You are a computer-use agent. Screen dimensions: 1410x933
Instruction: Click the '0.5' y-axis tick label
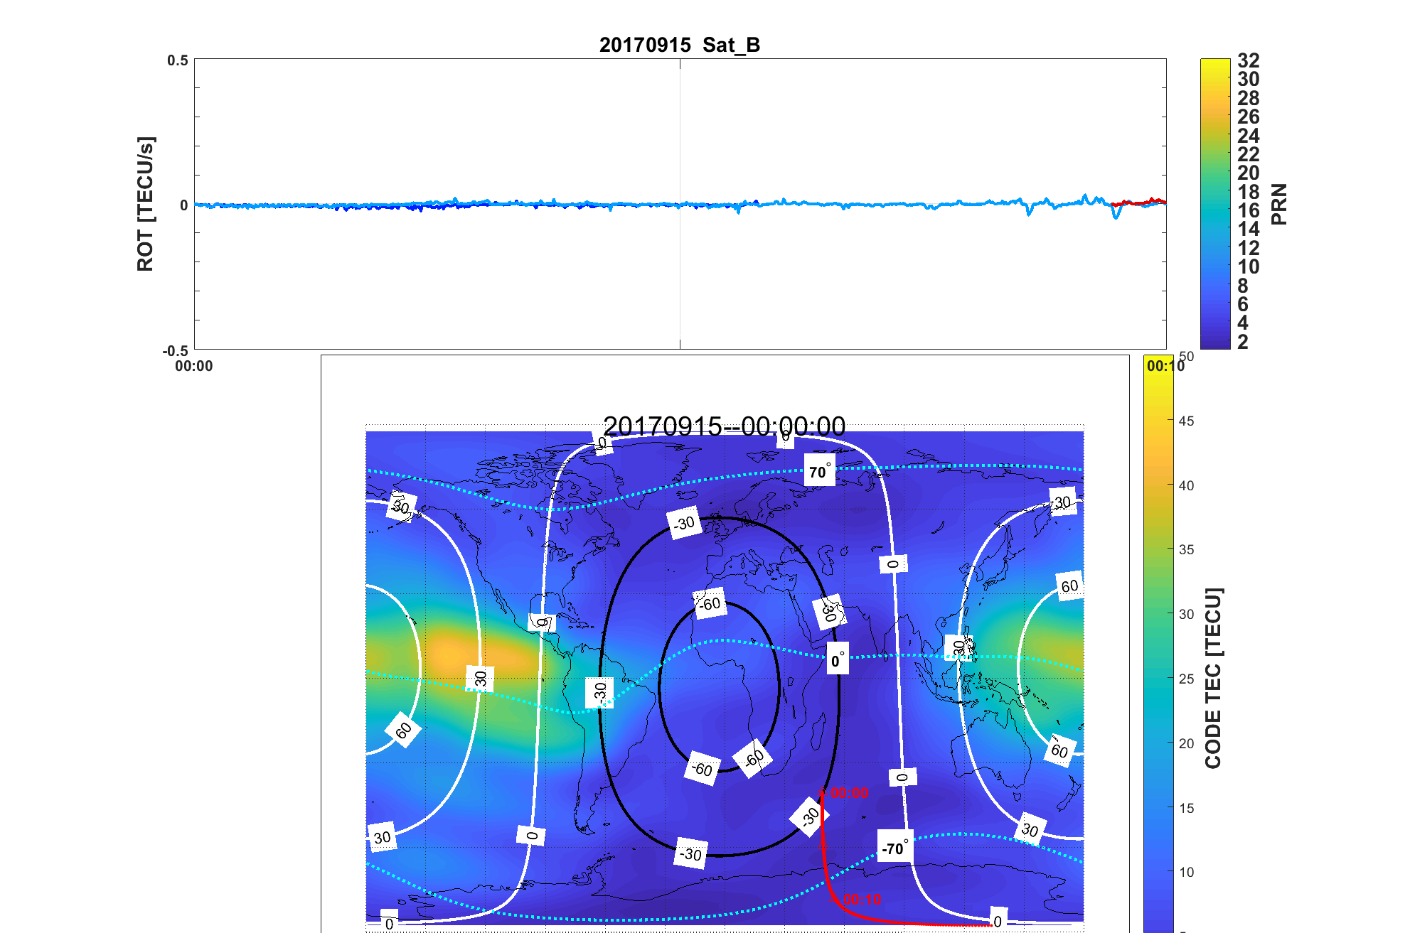[177, 60]
